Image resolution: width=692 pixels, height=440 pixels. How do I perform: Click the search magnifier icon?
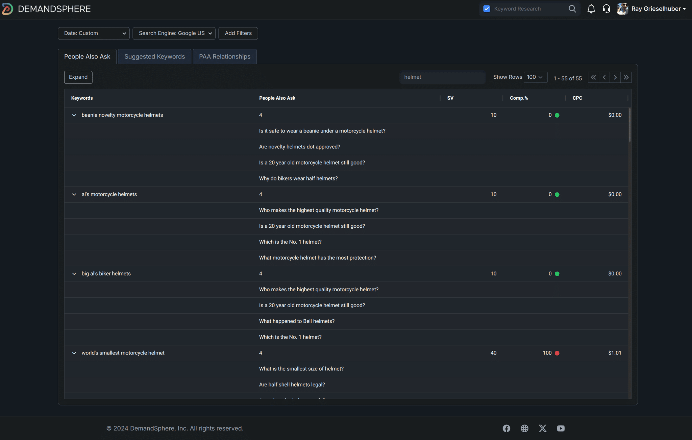tap(572, 9)
